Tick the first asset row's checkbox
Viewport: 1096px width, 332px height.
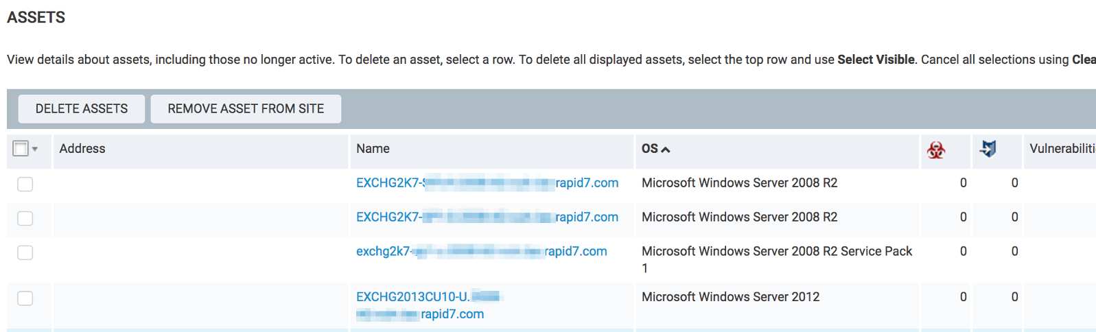click(x=25, y=184)
